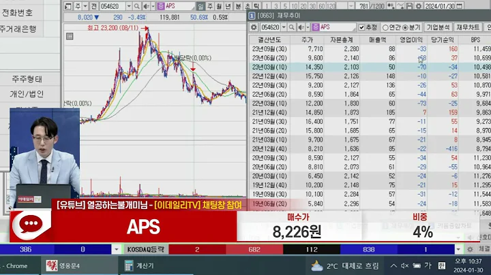Click the 결산년도 column header
Image resolution: width=491 pixels, height=275 pixels.
pos(269,39)
